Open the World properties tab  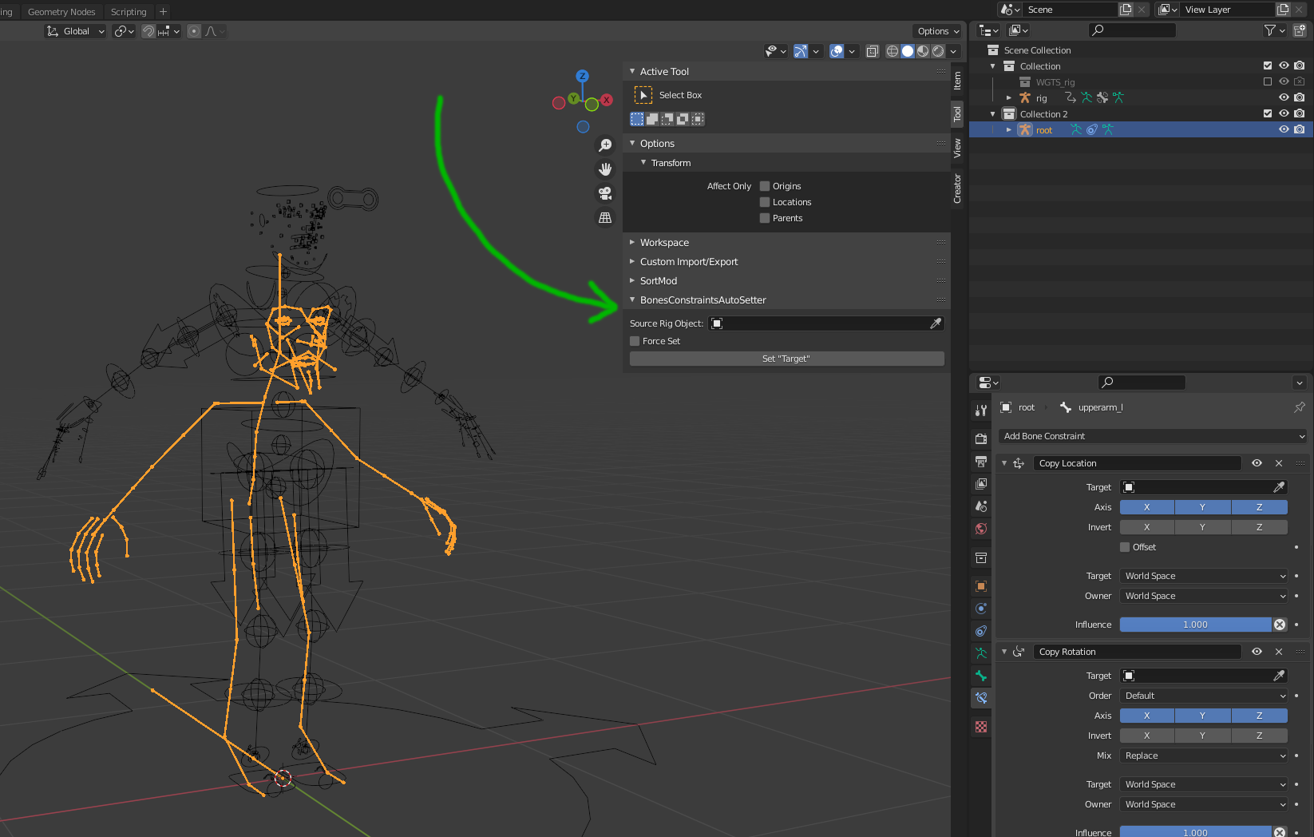[x=980, y=528]
